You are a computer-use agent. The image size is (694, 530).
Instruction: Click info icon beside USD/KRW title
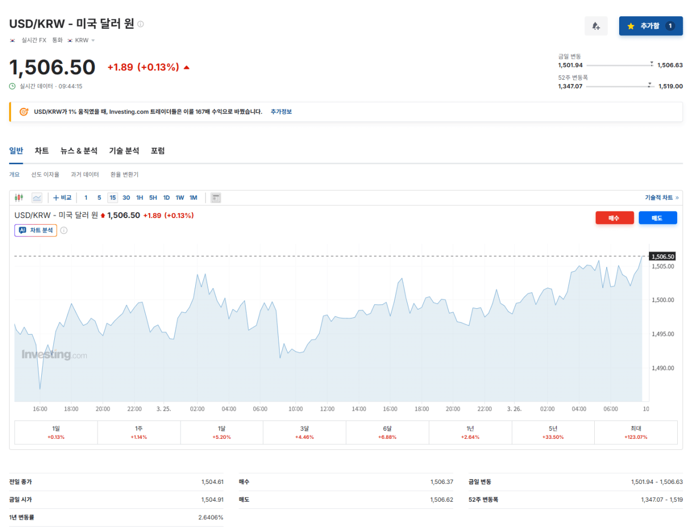pyautogui.click(x=140, y=24)
